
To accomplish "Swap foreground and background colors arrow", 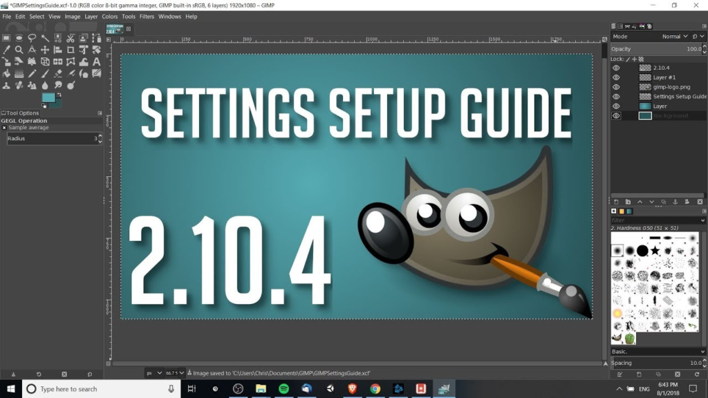I will (59, 95).
